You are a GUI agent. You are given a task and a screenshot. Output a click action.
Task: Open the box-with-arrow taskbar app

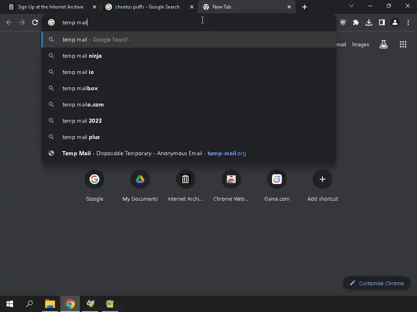[110, 304]
